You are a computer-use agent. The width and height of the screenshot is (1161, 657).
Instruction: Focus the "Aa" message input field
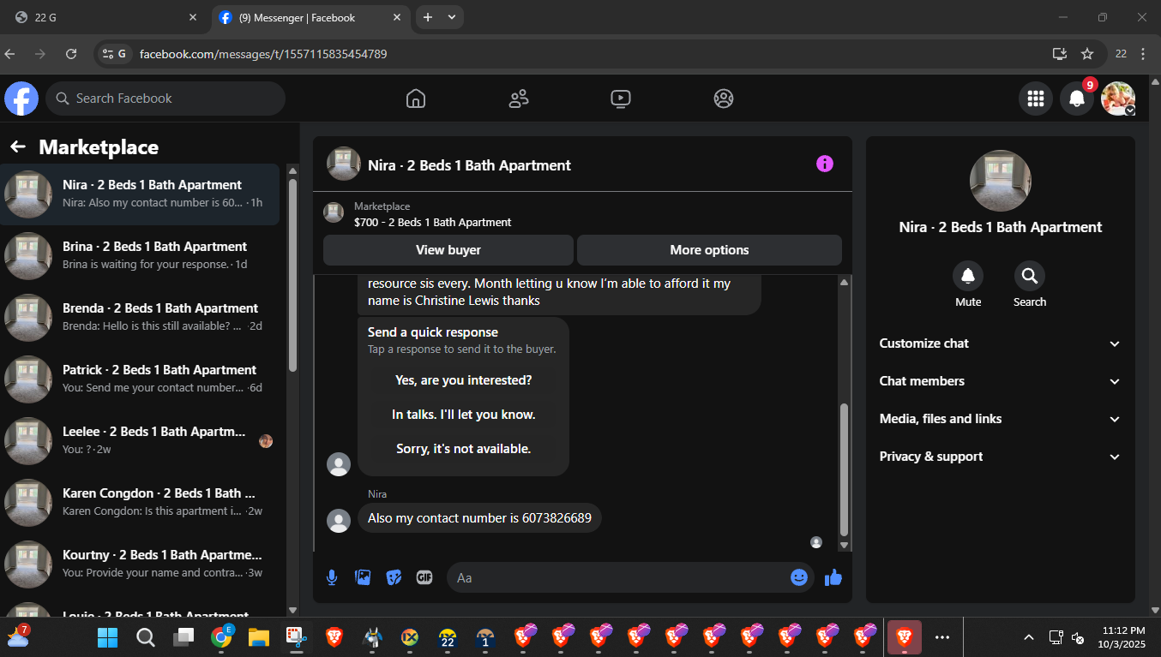(617, 577)
